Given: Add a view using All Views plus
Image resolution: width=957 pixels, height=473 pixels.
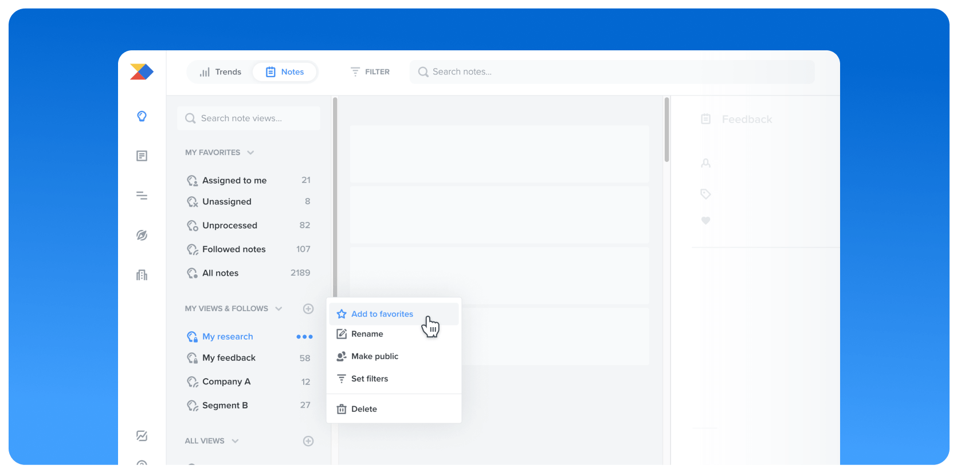Looking at the screenshot, I should click(x=308, y=441).
